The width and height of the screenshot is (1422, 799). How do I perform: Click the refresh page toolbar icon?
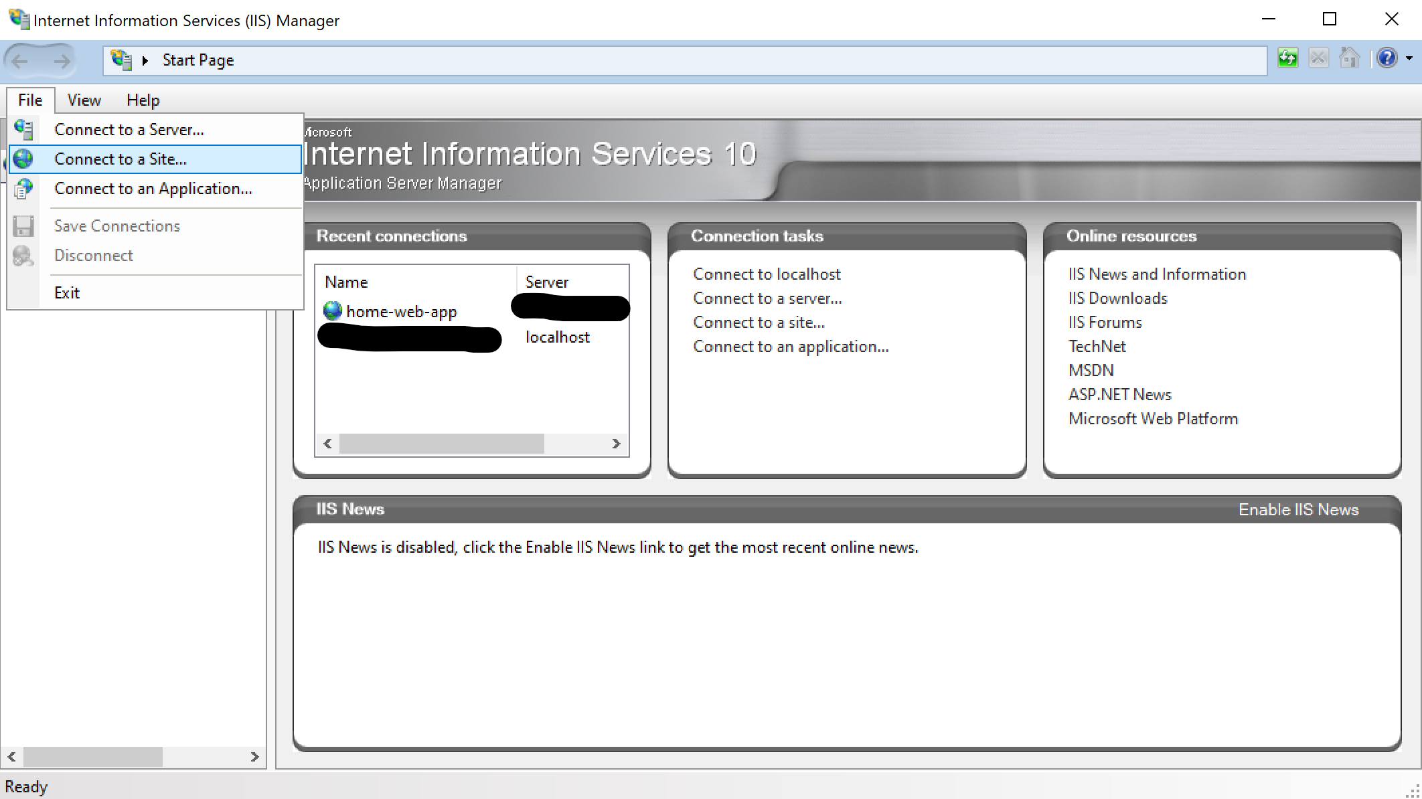tap(1287, 59)
